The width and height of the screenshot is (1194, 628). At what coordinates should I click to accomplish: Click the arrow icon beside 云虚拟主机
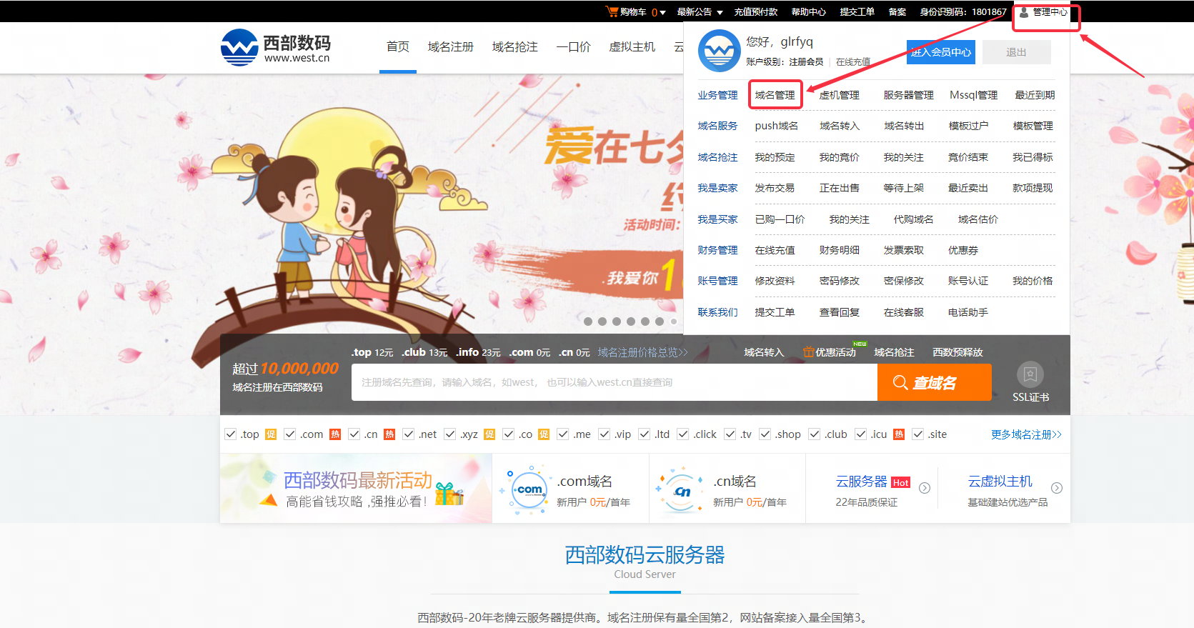[x=1057, y=488]
